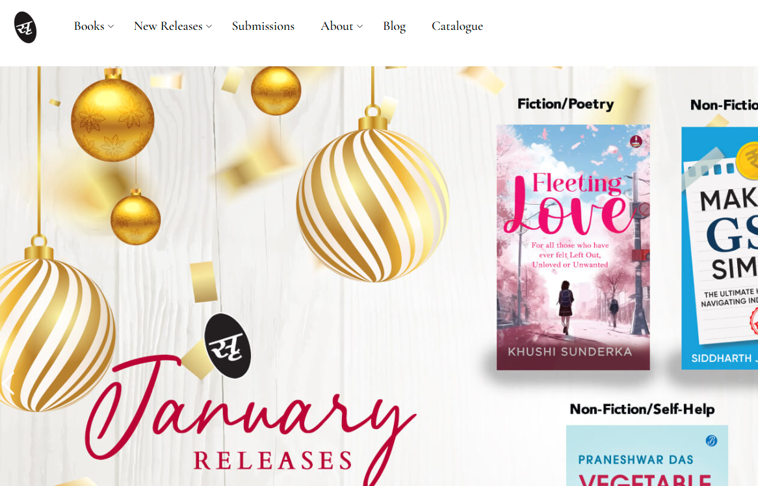Viewport: 758px width, 486px height.
Task: Open the New Releases menu
Action: (x=168, y=26)
